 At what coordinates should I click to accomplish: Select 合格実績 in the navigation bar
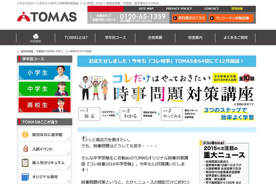tap(155, 38)
